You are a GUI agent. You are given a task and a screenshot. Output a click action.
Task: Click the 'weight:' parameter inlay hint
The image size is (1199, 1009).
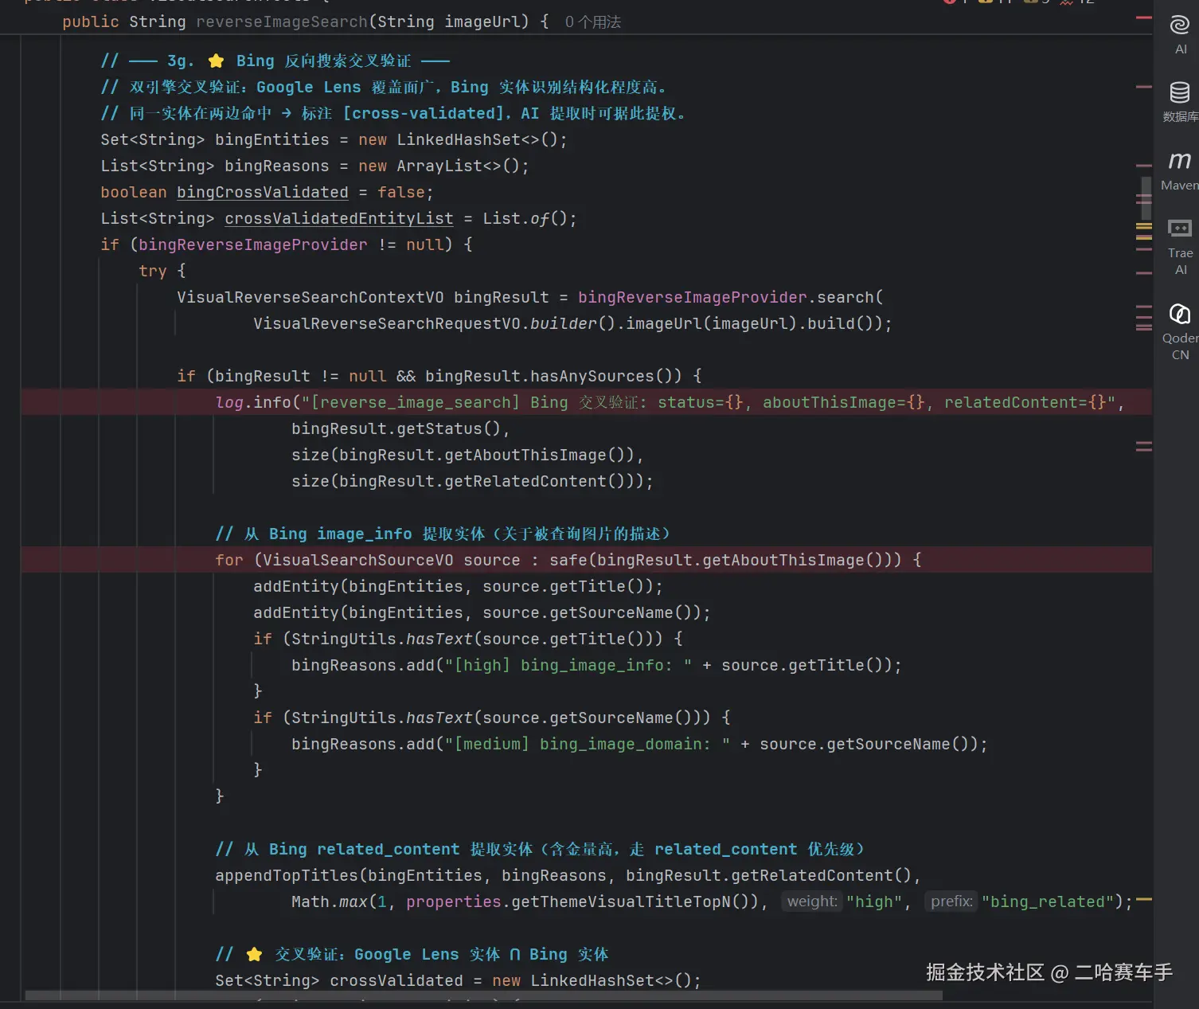(812, 901)
